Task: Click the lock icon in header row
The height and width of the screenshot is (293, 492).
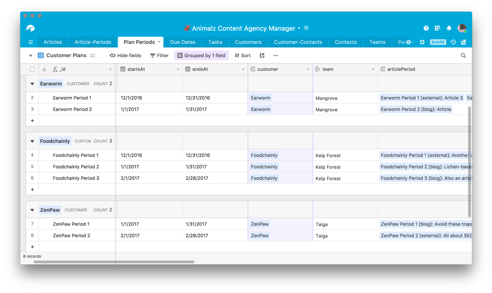Action: pyautogui.click(x=44, y=69)
